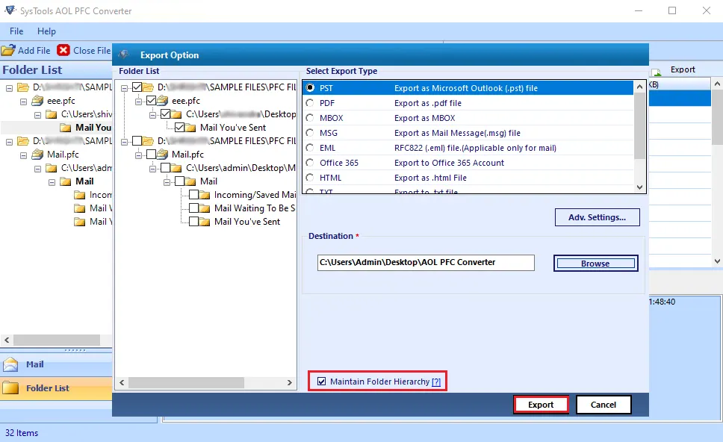The image size is (723, 442).
Task: Click the red Close File icon
Action: (x=63, y=50)
